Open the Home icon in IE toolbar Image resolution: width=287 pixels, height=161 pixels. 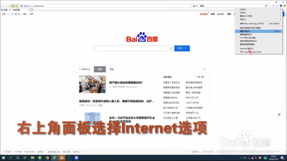click(x=274, y=6)
